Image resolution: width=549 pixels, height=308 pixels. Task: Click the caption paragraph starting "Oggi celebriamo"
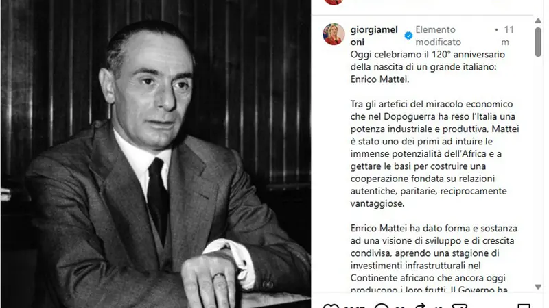click(428, 67)
